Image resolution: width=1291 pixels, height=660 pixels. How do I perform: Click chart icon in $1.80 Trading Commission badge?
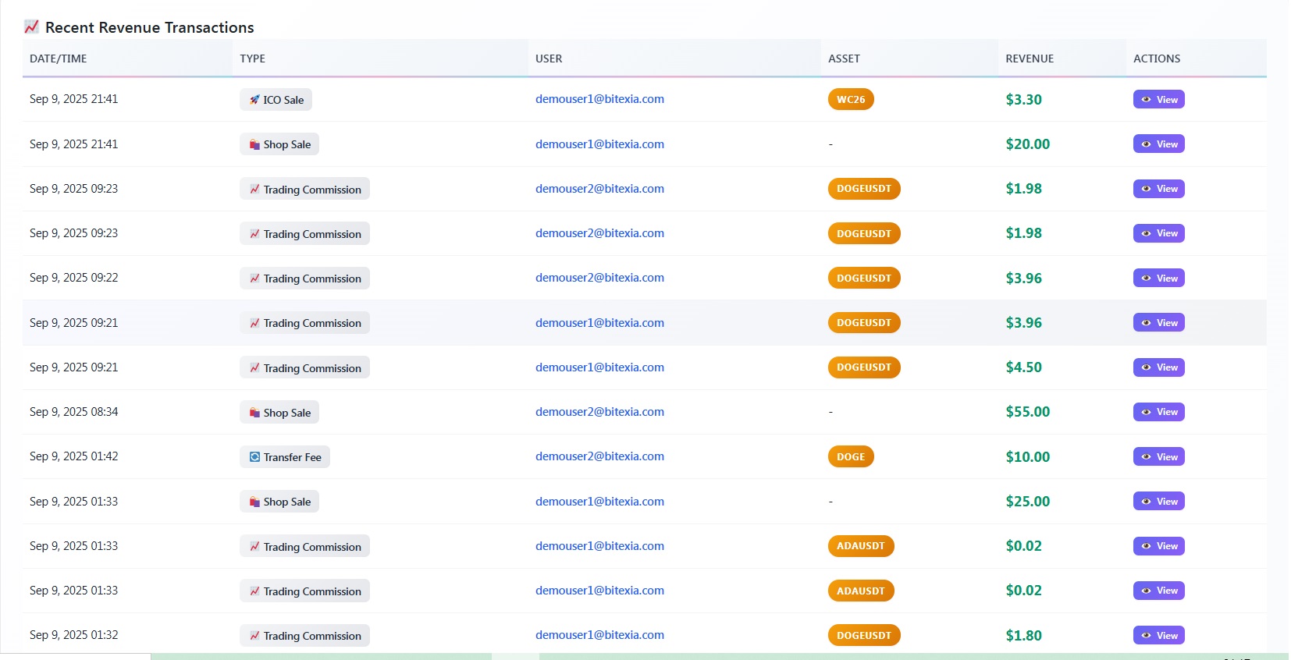point(254,636)
